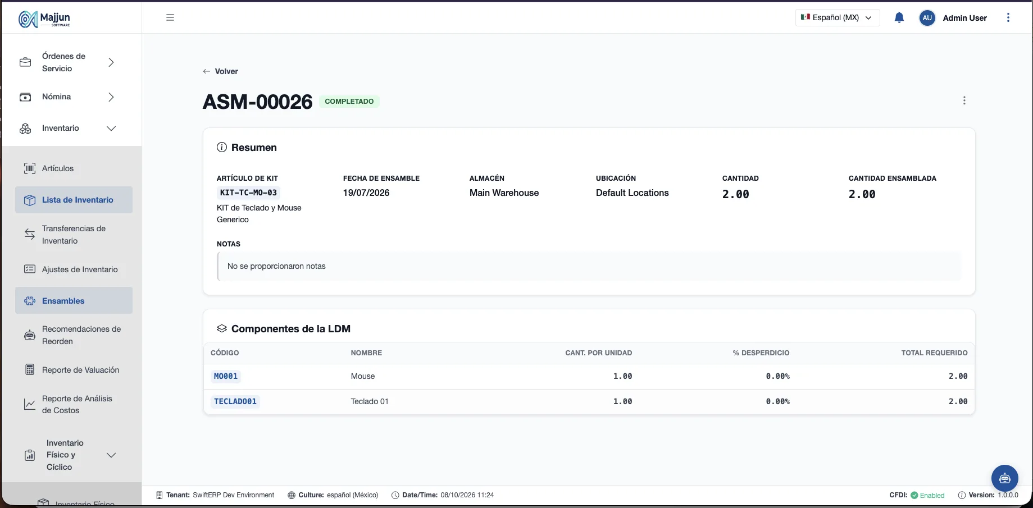Open Lista de Inventario menu item
The image size is (1033, 508).
(74, 200)
